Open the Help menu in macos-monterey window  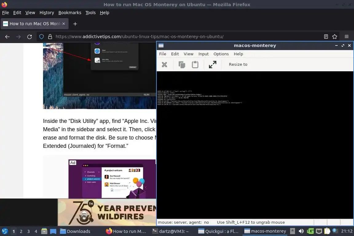click(238, 54)
